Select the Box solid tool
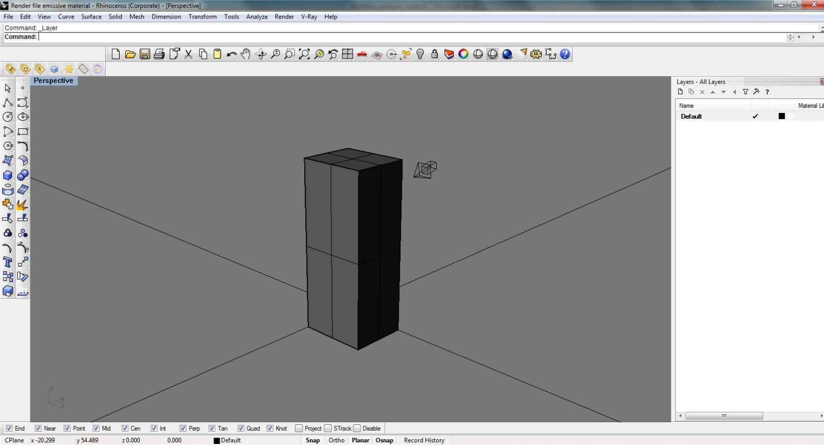 point(8,175)
